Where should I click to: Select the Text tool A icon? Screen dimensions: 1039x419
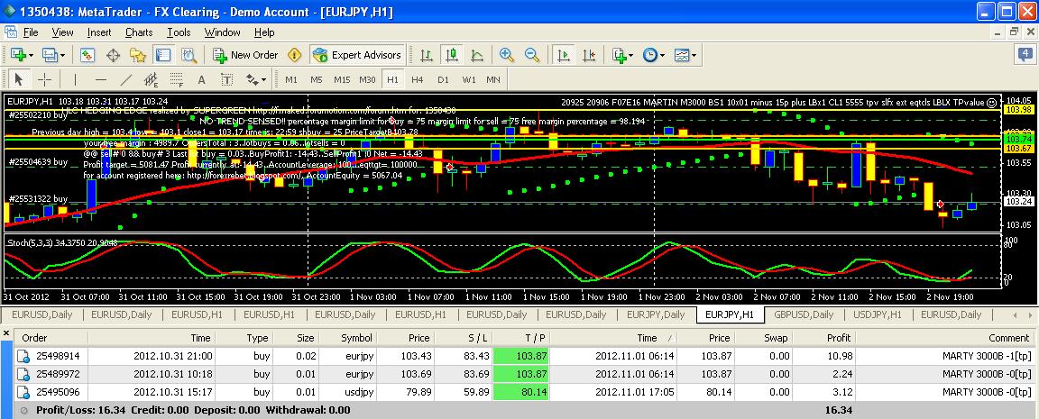[x=201, y=79]
